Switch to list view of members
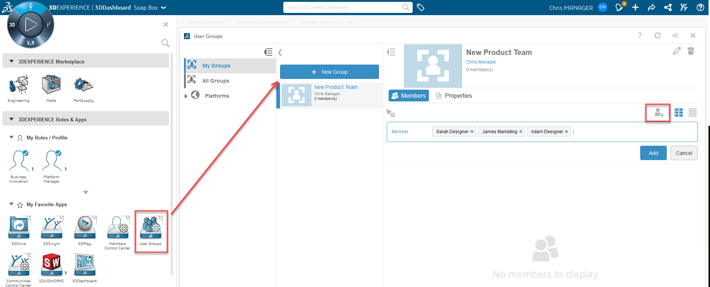 (x=693, y=113)
